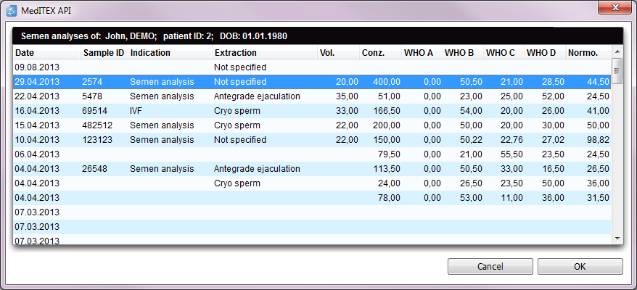The width and height of the screenshot is (637, 290).
Task: Click the scrollbar down arrow
Action: (x=617, y=238)
